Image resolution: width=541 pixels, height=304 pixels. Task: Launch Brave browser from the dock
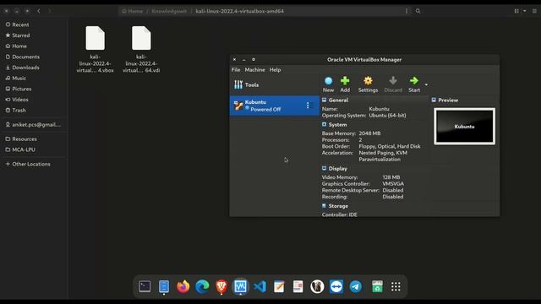(221, 286)
